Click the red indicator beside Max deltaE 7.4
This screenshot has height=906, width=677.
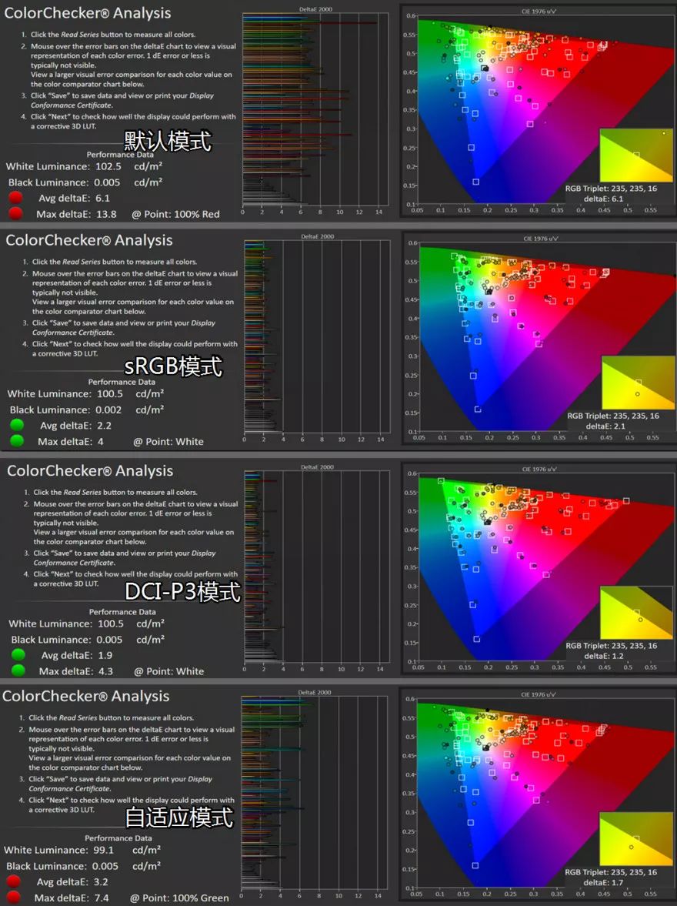13,898
